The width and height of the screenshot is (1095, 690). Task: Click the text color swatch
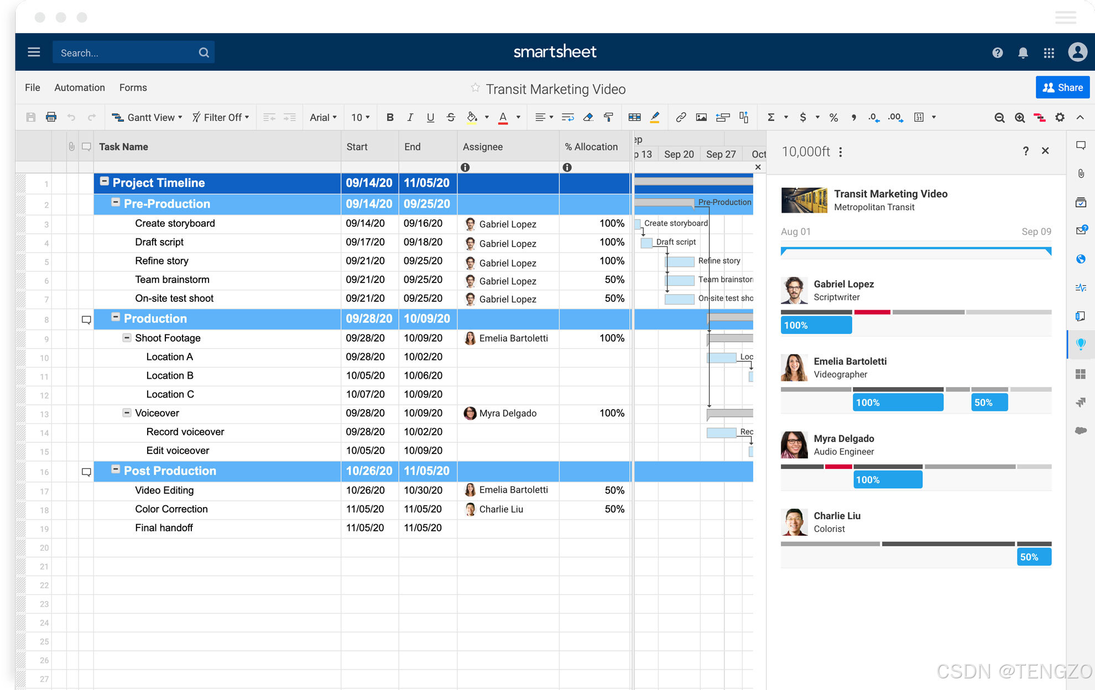pos(503,117)
